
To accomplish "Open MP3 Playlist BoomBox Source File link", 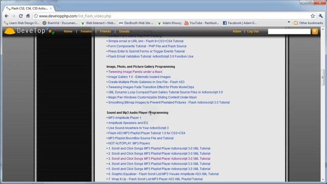I will click(x=141, y=138).
